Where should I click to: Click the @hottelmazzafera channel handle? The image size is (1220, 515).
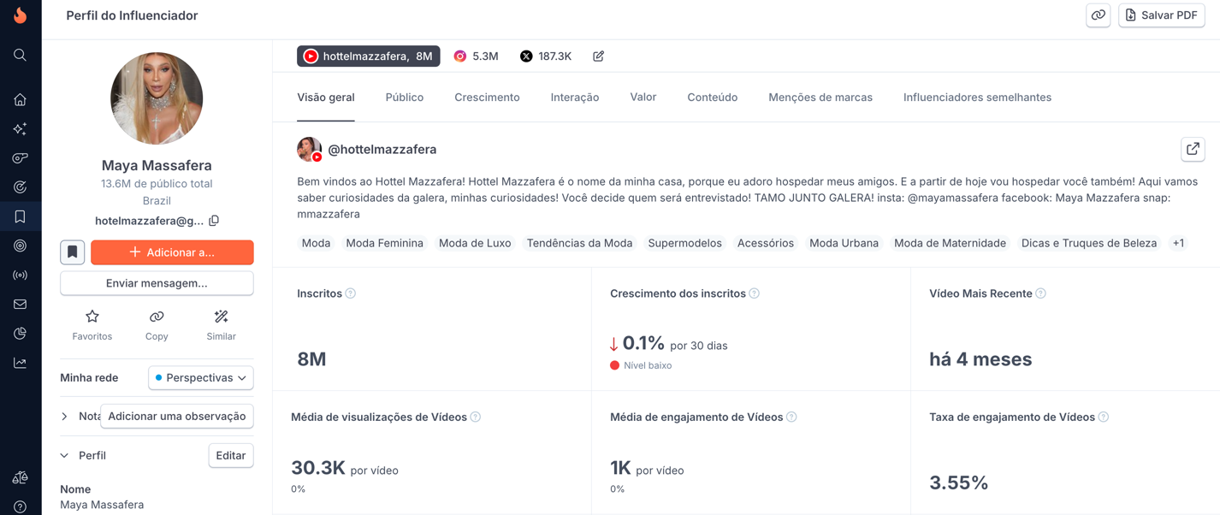[x=382, y=150]
